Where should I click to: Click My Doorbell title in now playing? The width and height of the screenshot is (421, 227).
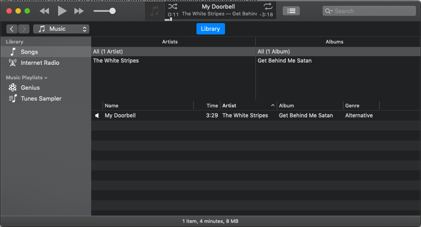pos(218,7)
